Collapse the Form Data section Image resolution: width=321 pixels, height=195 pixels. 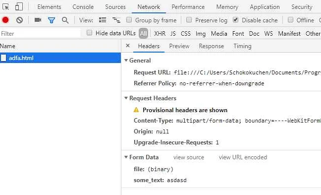(x=126, y=157)
